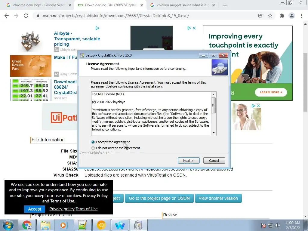This screenshot has height=231, width=308.
Task: Open Chrome from the taskbar
Action: tap(27, 225)
